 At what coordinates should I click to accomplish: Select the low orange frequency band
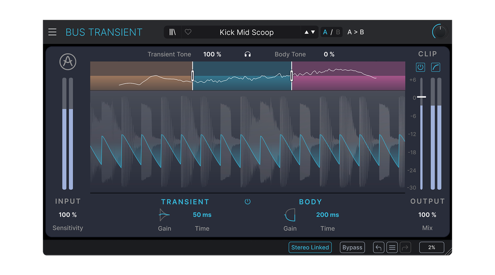[x=141, y=76]
